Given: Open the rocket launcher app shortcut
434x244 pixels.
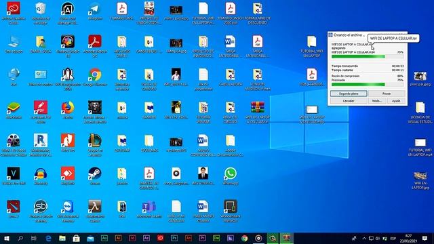Looking at the screenshot, I should [68, 79].
